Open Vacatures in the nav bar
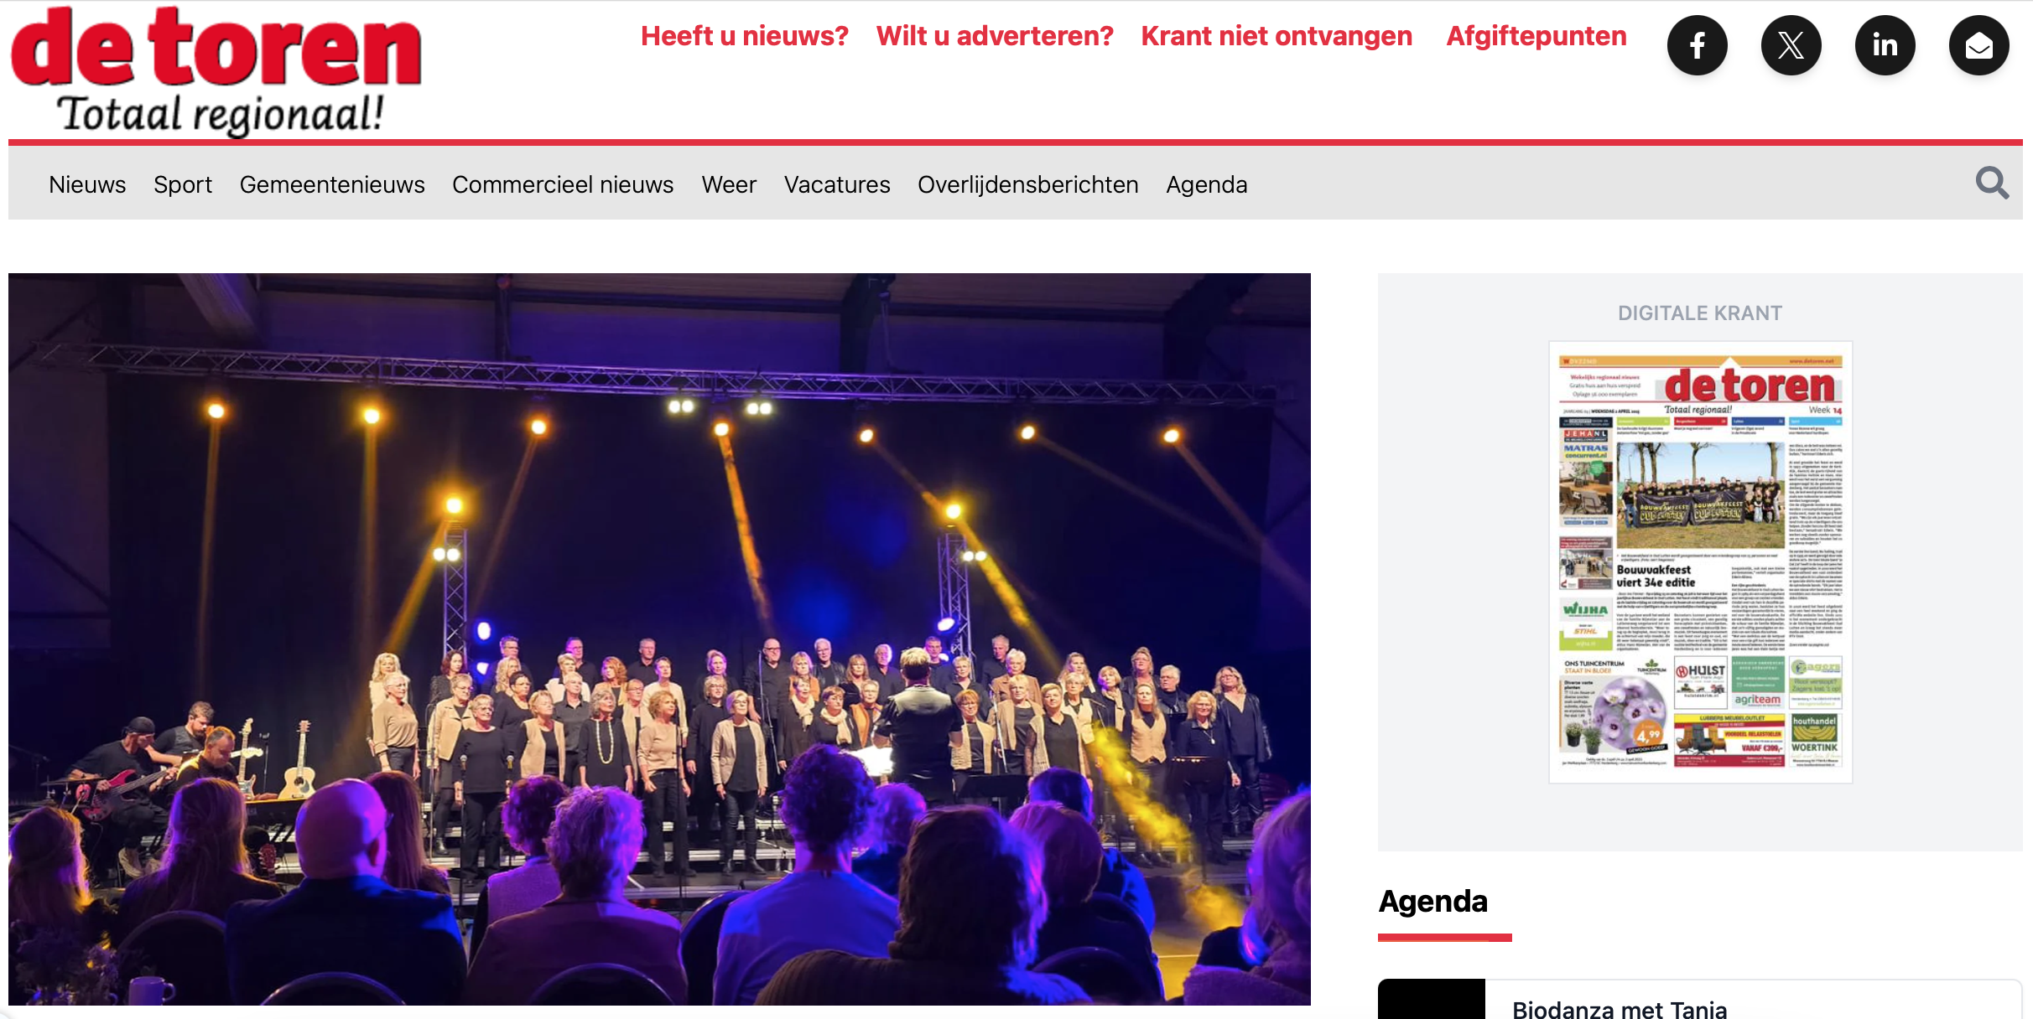This screenshot has width=2033, height=1019. 837,184
